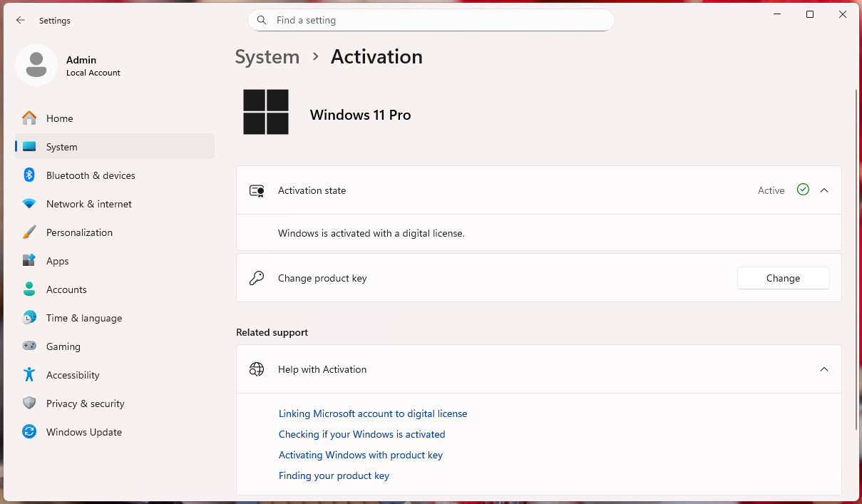Viewport: 862px width, 504px height.
Task: Open Finding your product key link
Action: (334, 475)
